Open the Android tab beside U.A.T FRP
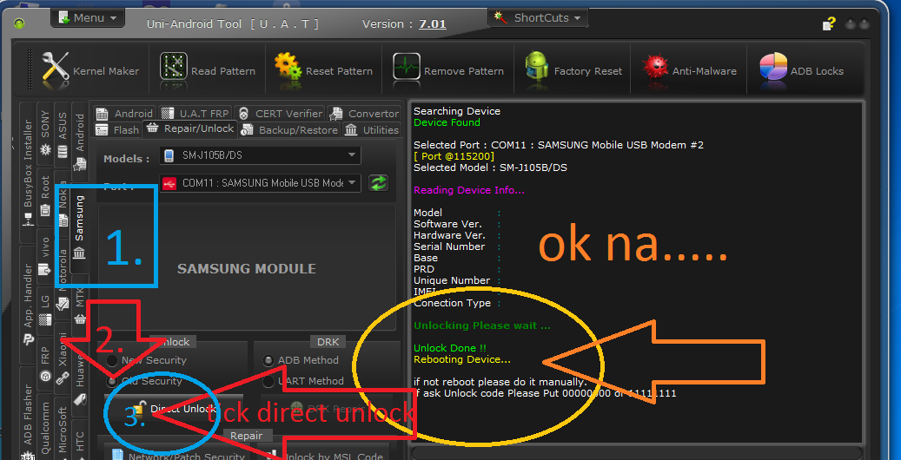This screenshot has height=460, width=901. (124, 113)
